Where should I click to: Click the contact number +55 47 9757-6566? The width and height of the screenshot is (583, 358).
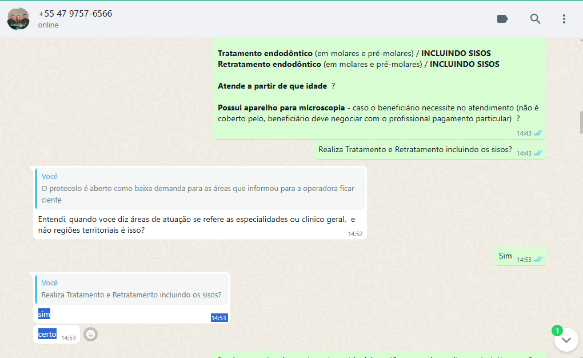coord(75,14)
